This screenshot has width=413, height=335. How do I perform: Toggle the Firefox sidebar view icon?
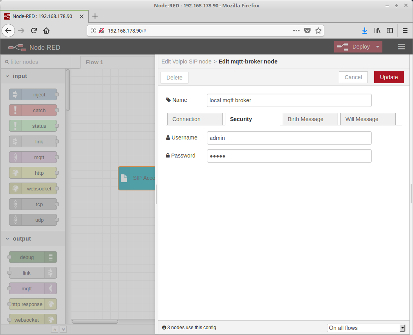point(390,31)
